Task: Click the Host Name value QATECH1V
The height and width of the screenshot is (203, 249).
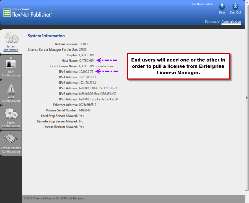Action: point(87,61)
